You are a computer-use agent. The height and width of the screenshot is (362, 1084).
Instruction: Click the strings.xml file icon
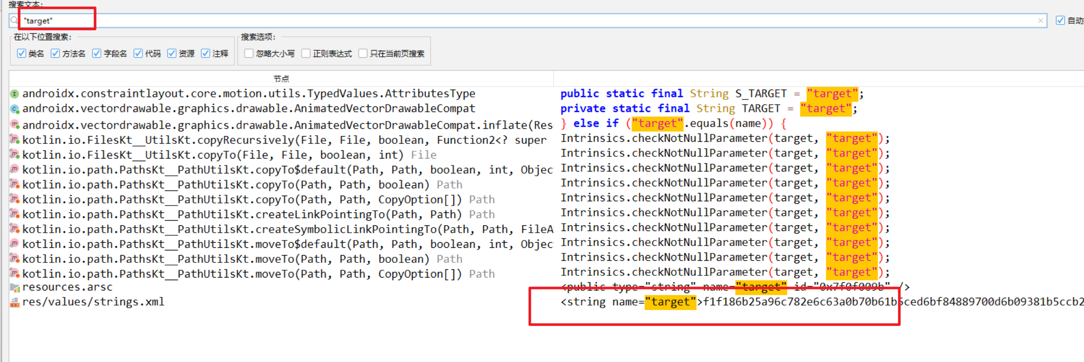15,303
